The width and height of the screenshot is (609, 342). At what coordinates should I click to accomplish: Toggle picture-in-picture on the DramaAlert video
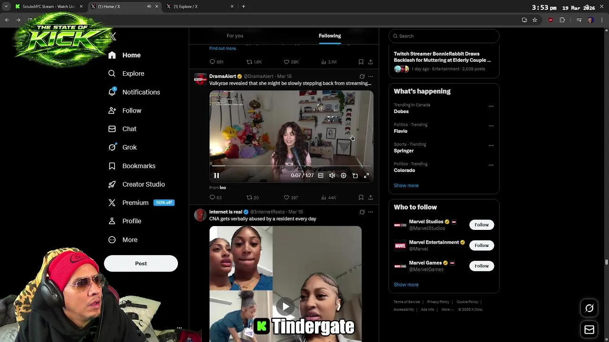355,176
